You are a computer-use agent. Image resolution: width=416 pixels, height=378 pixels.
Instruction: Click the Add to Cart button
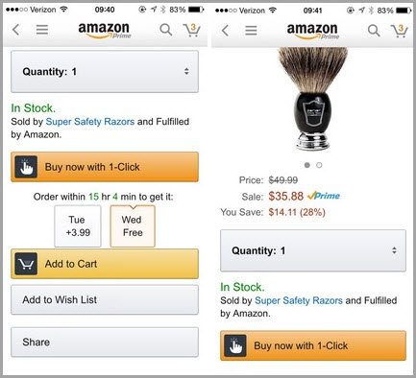(105, 264)
